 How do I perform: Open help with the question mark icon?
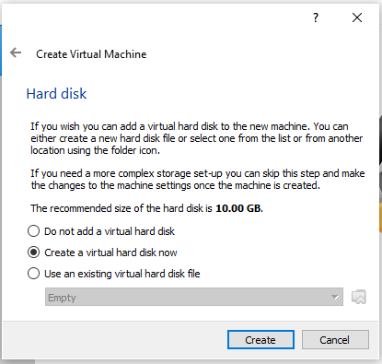(x=316, y=18)
